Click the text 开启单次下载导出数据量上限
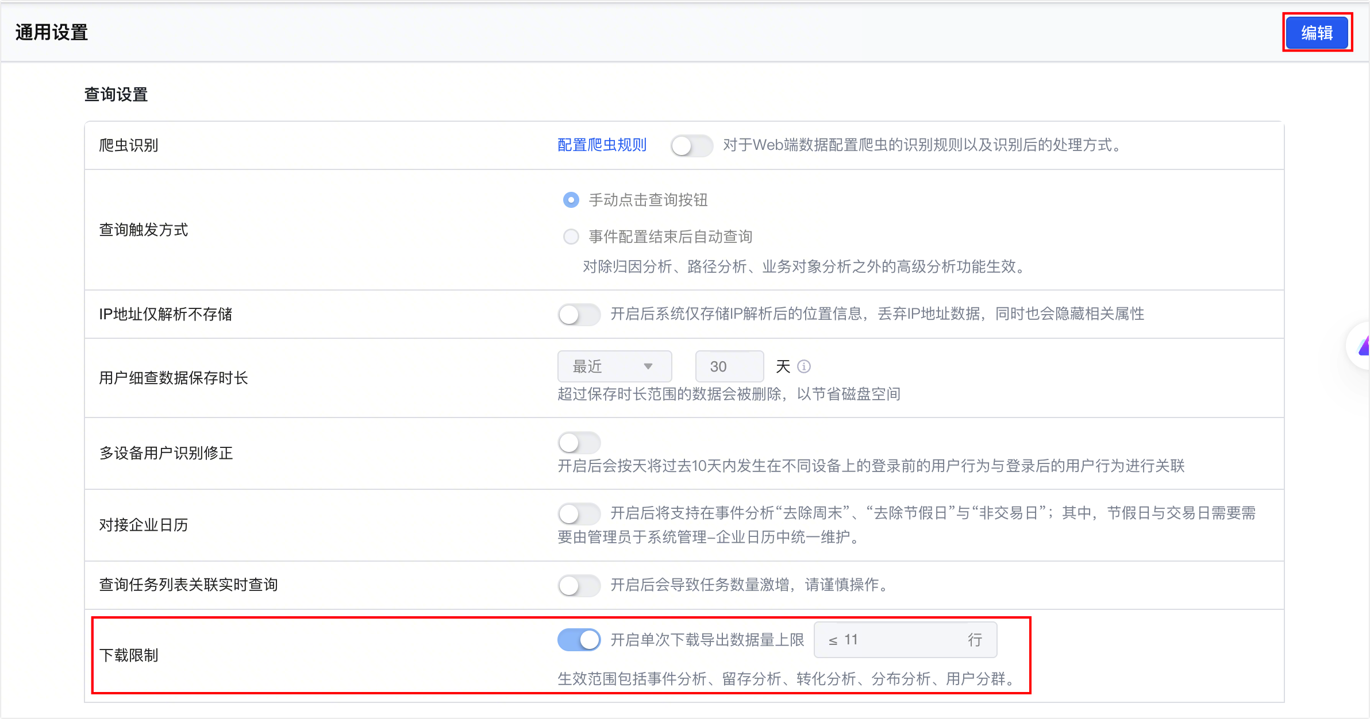Image resolution: width=1370 pixels, height=719 pixels. pyautogui.click(x=707, y=640)
